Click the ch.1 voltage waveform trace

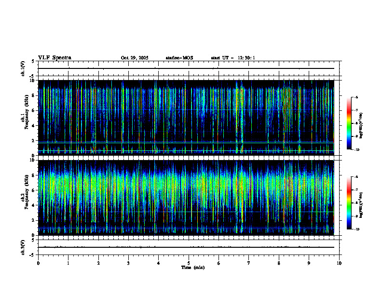(x=186, y=68)
